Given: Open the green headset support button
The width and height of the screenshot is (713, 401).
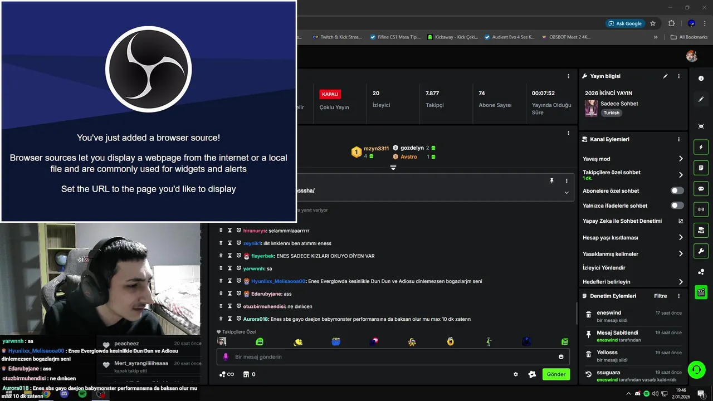Looking at the screenshot, I should [x=696, y=369].
